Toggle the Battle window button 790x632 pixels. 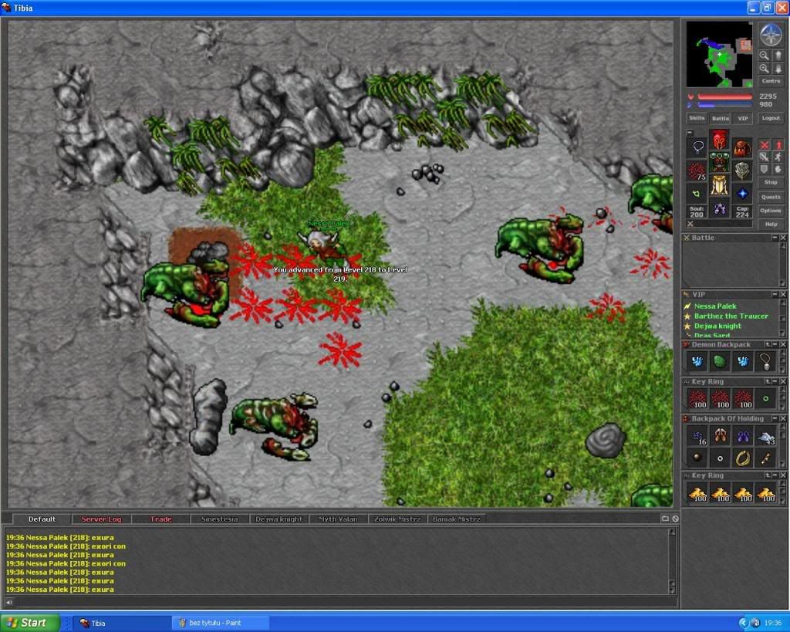[720, 118]
